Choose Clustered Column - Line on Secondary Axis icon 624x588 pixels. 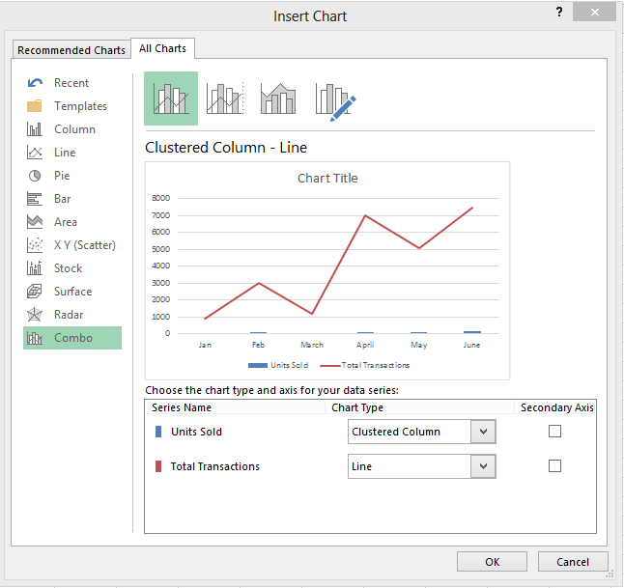[x=224, y=98]
